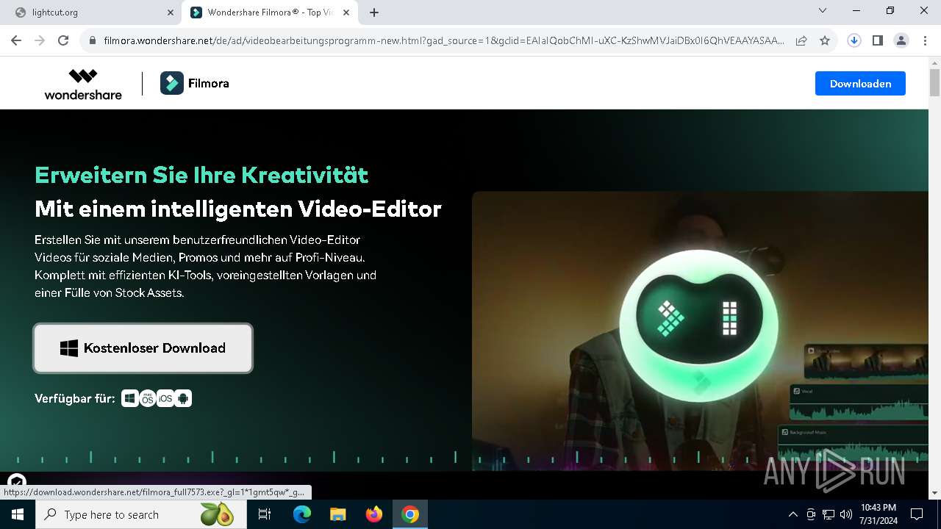Viewport: 941px width, 529px height.
Task: Open the Chrome downloads icon
Action: tap(854, 41)
